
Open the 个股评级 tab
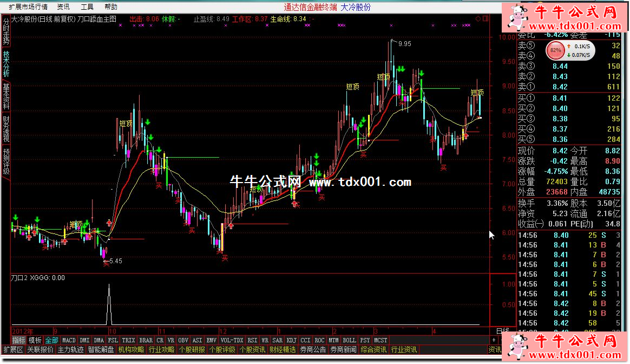pos(222,349)
